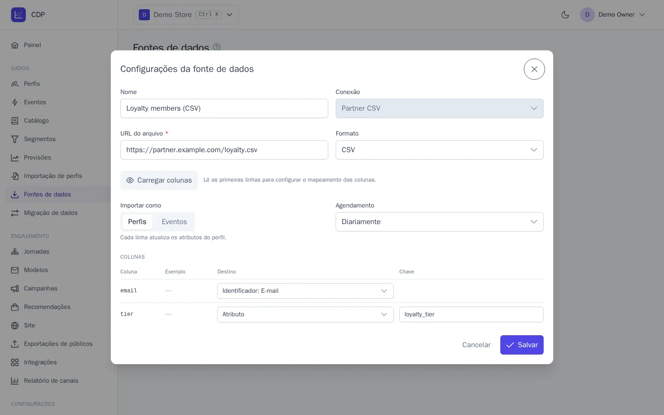Viewport: 664px width, 415px height.
Task: Click the Carregar colunas button
Action: (159, 180)
